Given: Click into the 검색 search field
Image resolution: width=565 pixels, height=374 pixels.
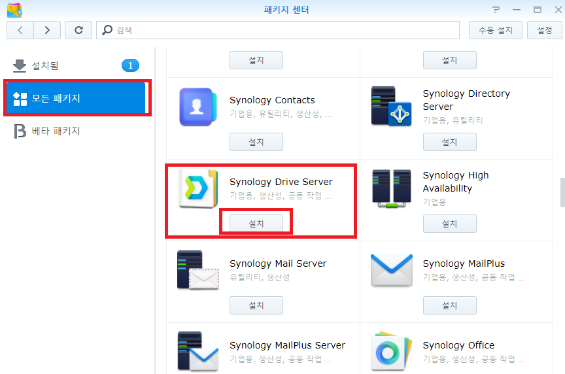Looking at the screenshot, I should [x=278, y=30].
